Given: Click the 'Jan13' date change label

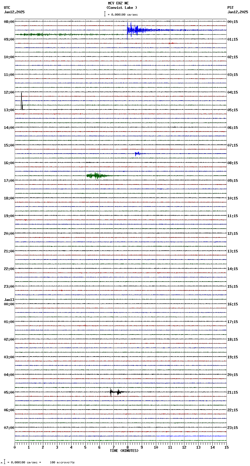Looking at the screenshot, I should pyautogui.click(x=9, y=300).
